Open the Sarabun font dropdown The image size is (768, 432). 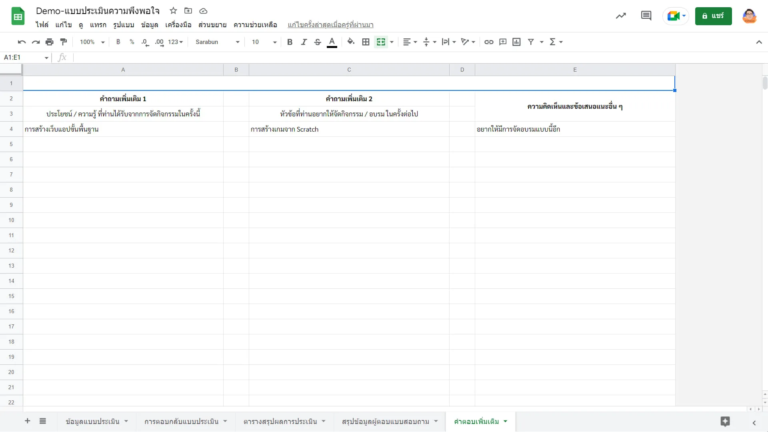tap(217, 42)
